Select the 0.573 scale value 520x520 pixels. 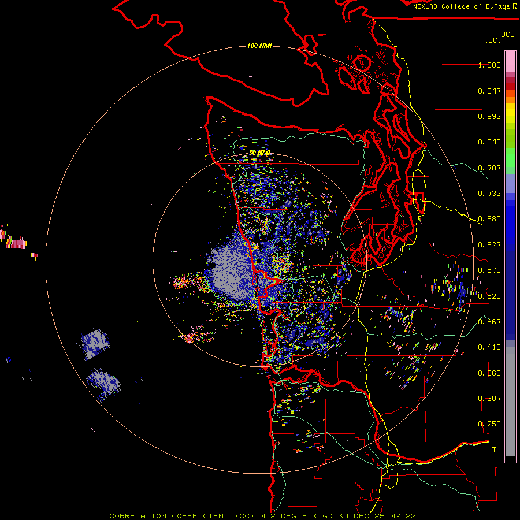489,270
